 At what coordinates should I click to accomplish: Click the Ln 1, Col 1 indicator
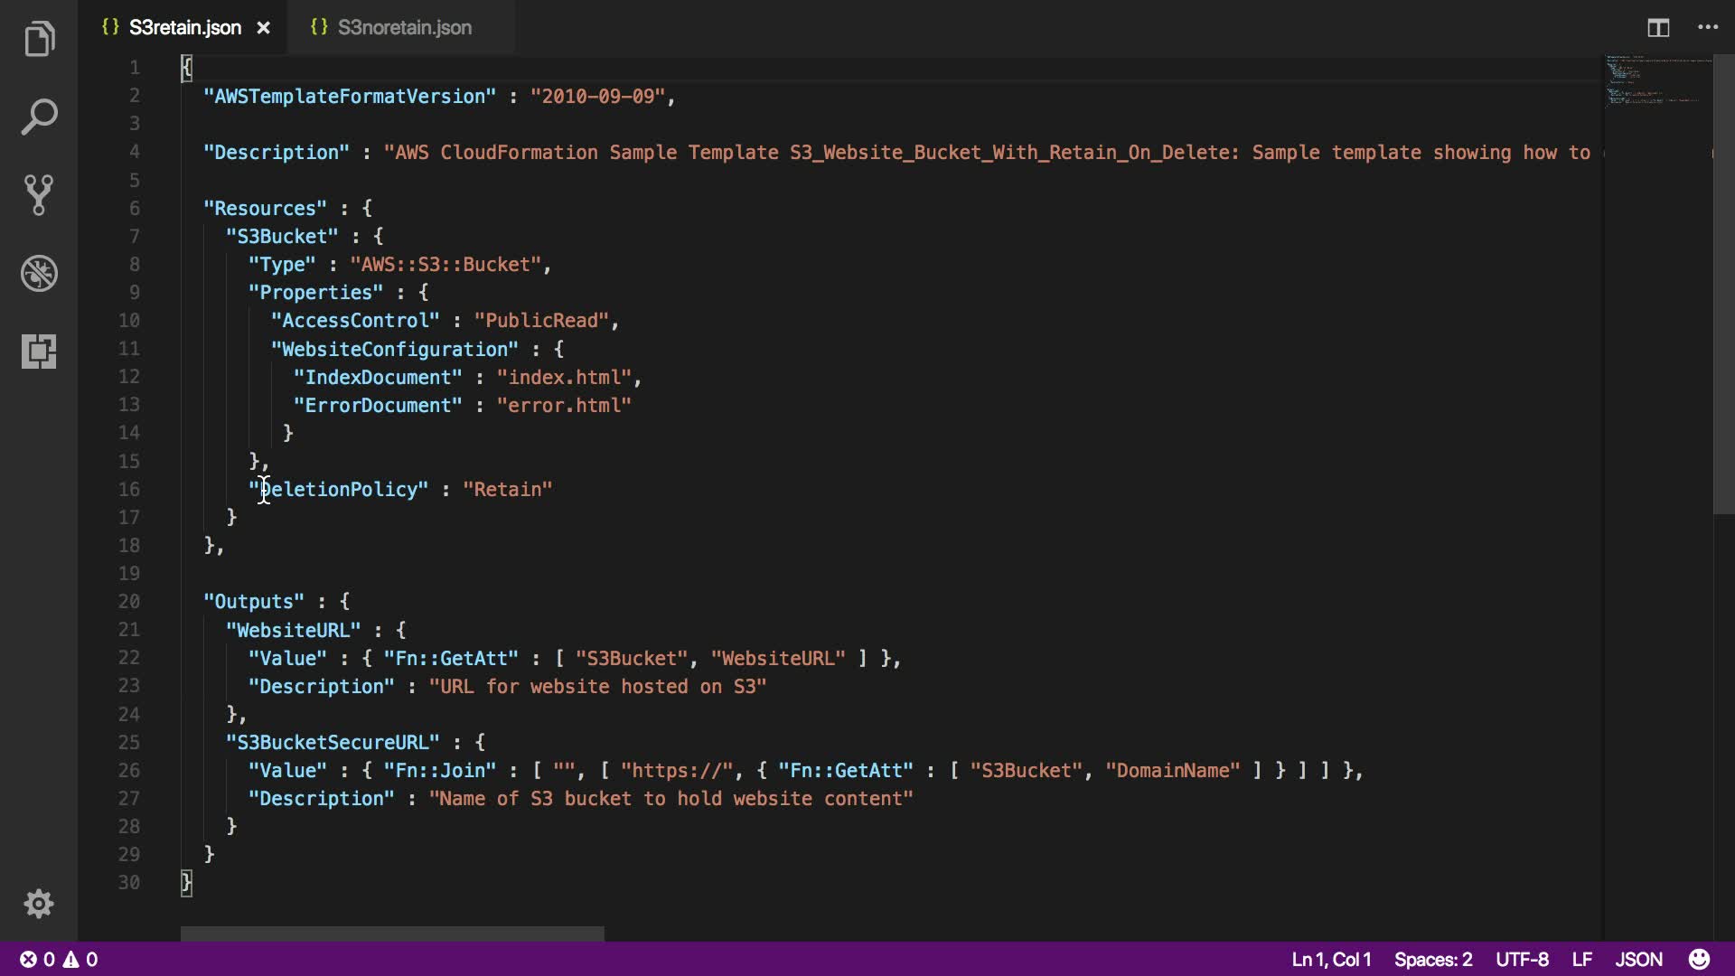(x=1331, y=959)
